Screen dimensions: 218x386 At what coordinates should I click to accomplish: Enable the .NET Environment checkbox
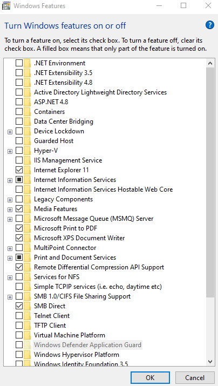pos(19,63)
